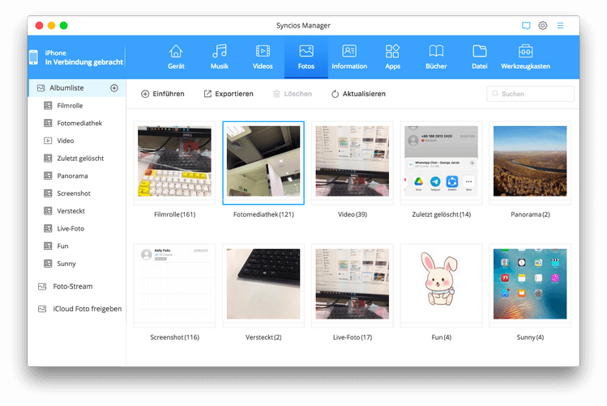Click the plus icon beside Albumliste
Screen dimensions: 607x406
114,87
